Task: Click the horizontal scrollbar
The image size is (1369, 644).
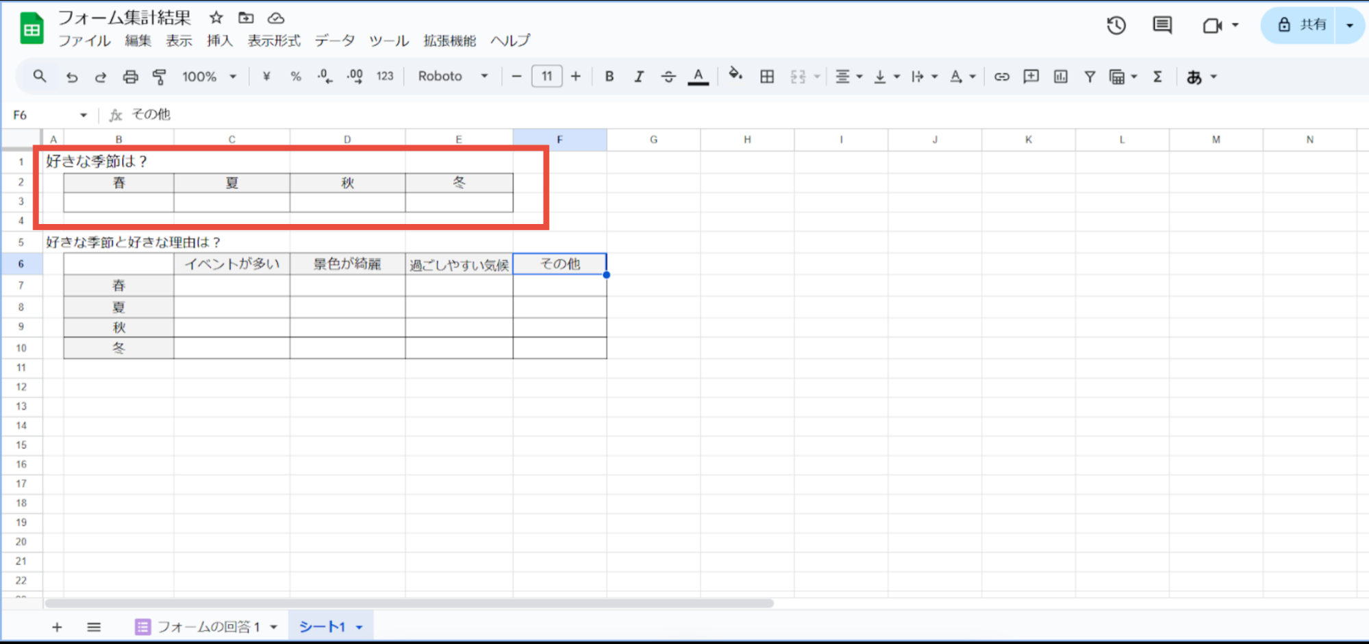Action: [x=409, y=604]
